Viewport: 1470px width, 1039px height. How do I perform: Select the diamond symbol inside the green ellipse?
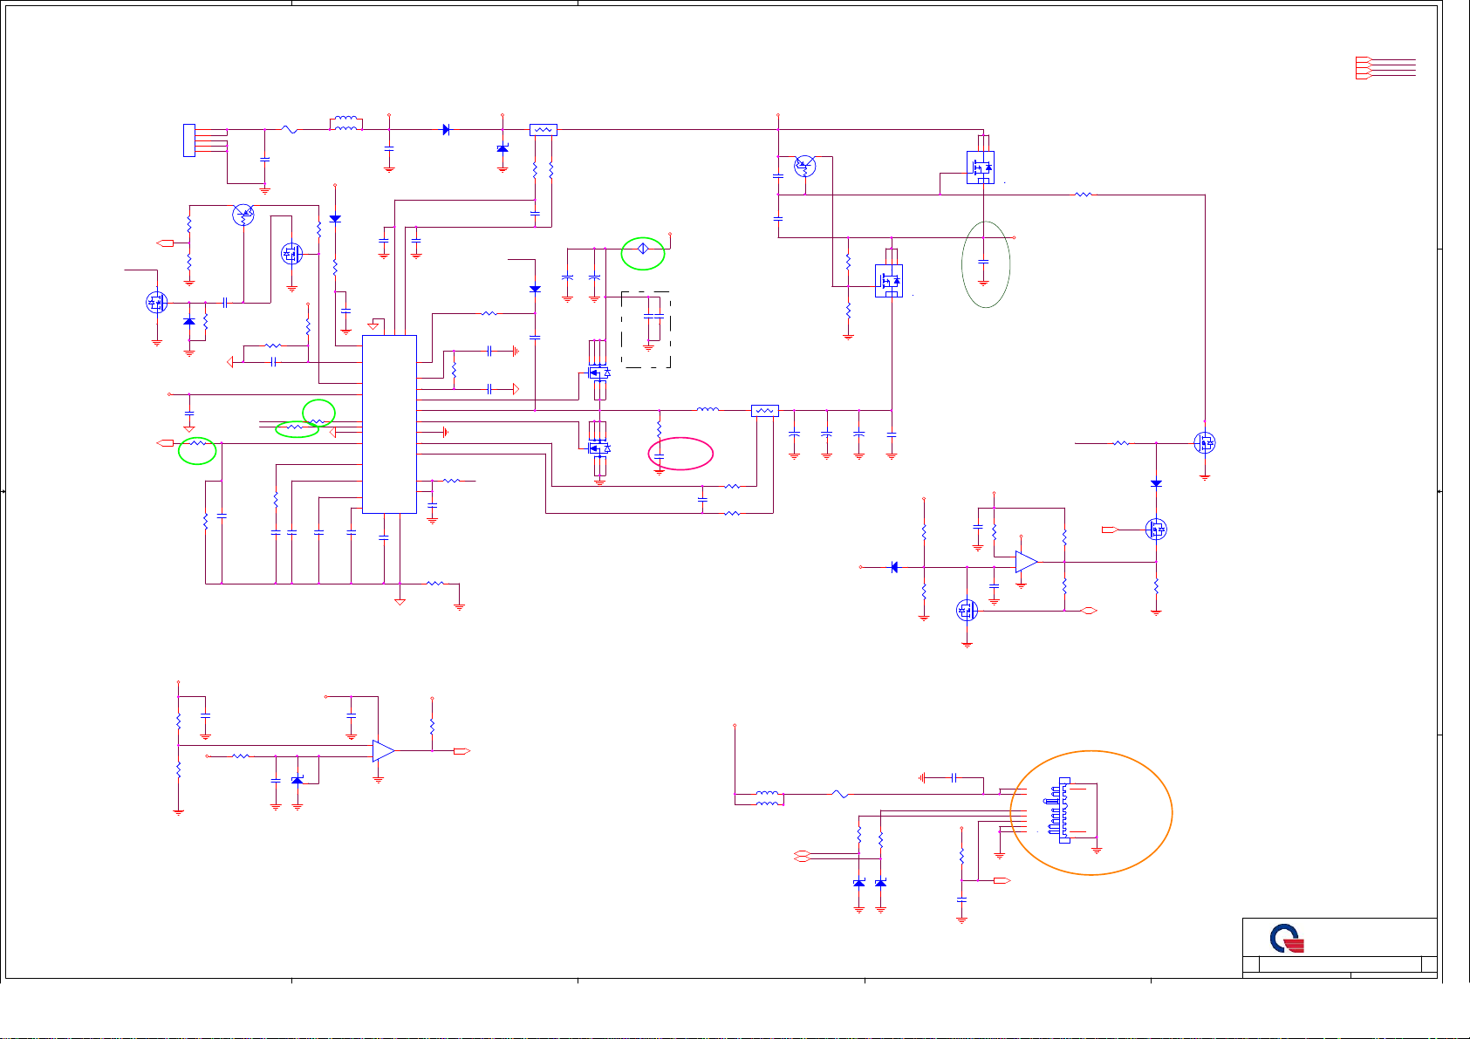(642, 249)
